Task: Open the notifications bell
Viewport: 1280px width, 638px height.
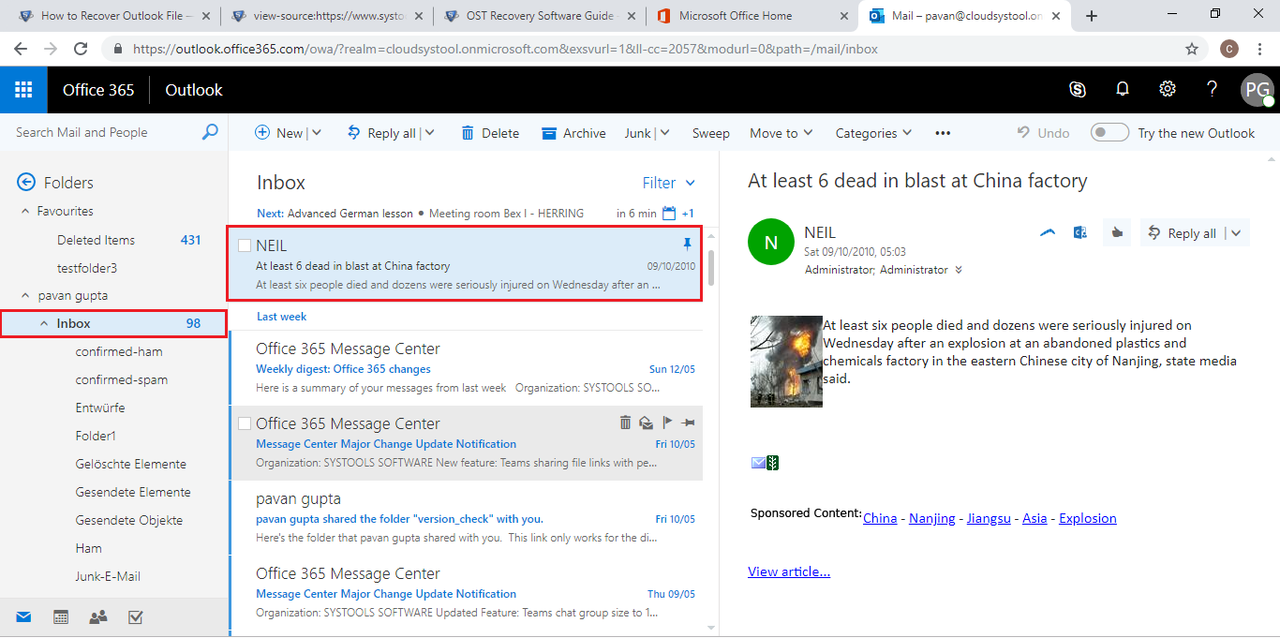Action: point(1122,89)
